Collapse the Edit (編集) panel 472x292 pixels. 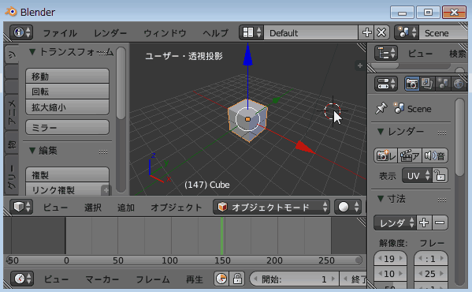(32, 151)
